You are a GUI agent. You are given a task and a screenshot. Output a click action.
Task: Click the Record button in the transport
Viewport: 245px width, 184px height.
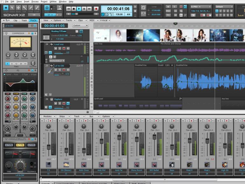96,9
